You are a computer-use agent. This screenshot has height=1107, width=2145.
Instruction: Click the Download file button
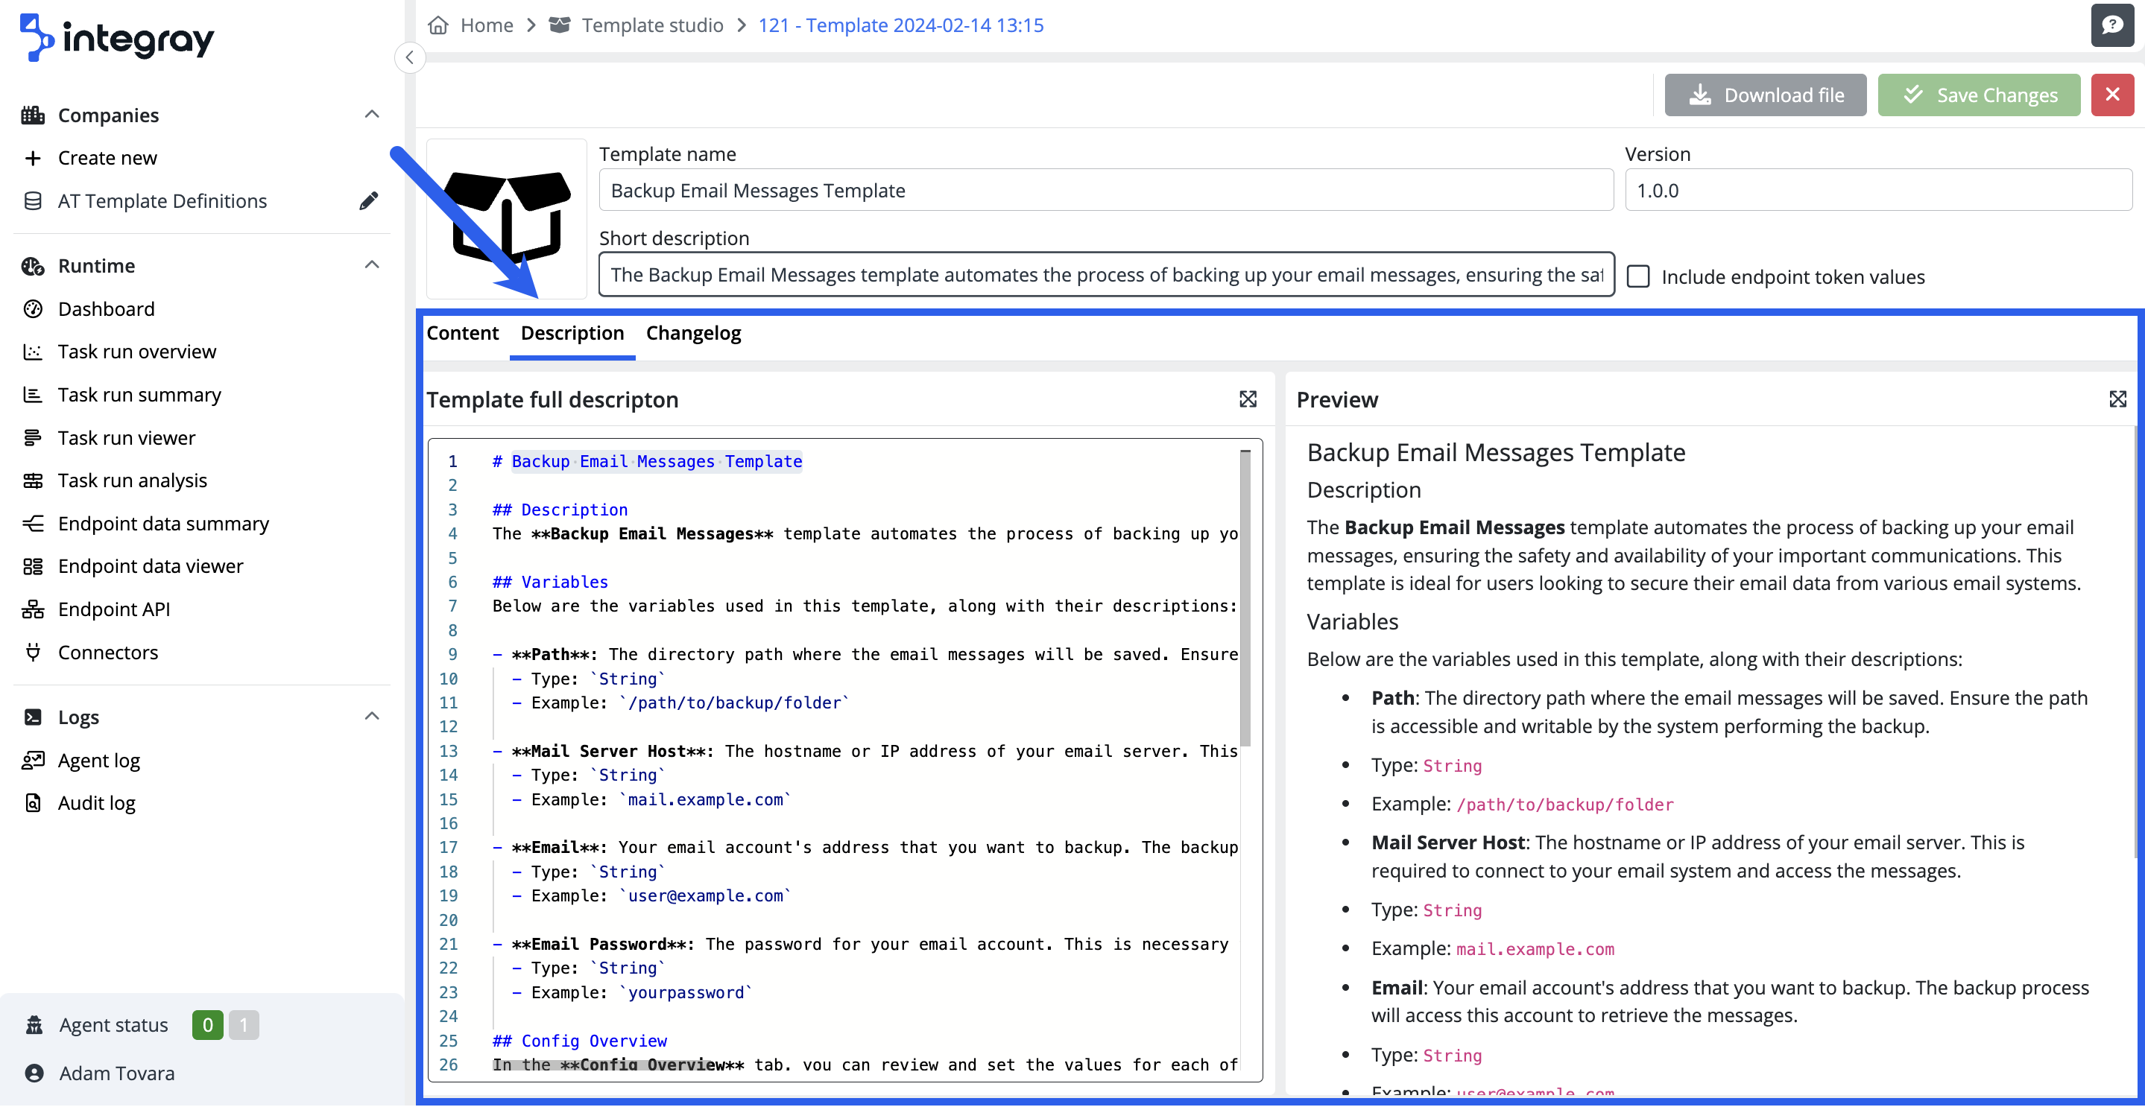click(1766, 95)
